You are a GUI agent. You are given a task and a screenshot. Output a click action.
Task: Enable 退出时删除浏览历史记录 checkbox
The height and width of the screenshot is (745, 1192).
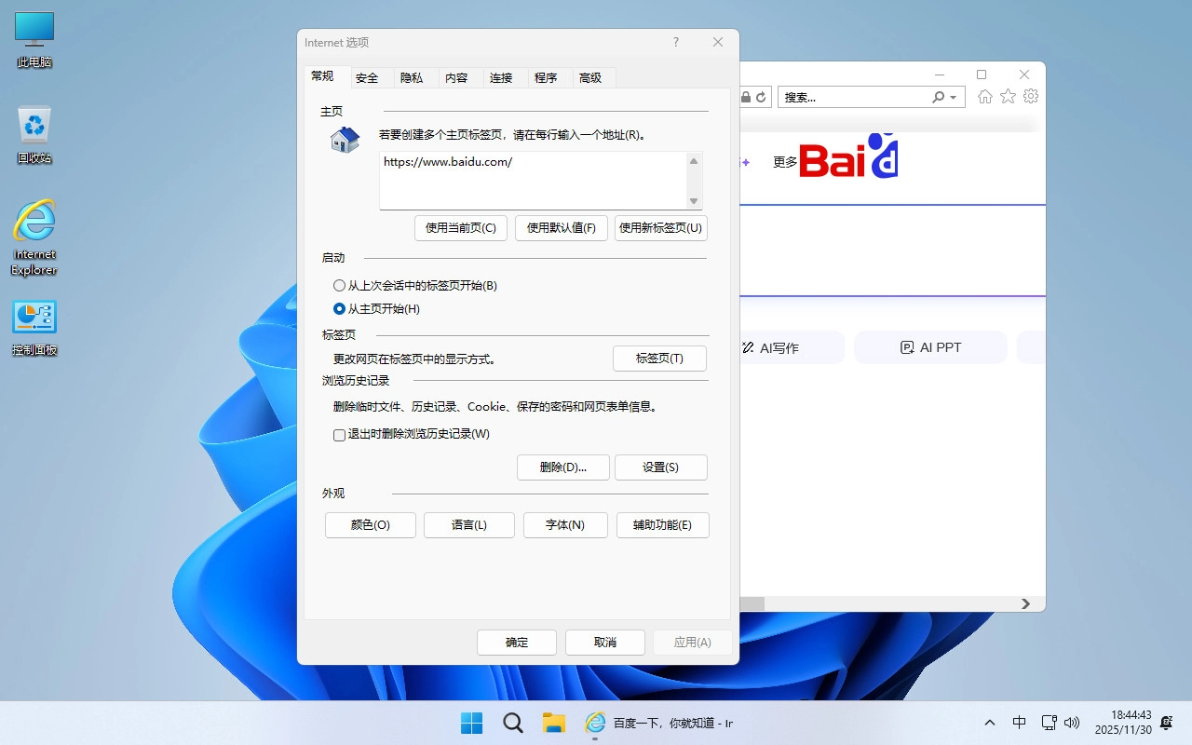pos(339,434)
